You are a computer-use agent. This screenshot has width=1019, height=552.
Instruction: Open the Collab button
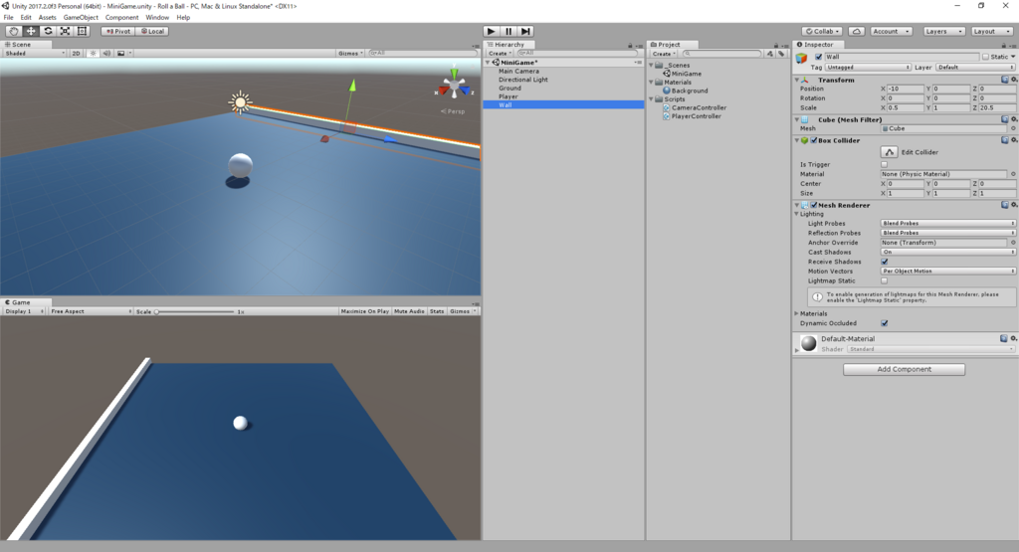[x=823, y=31]
